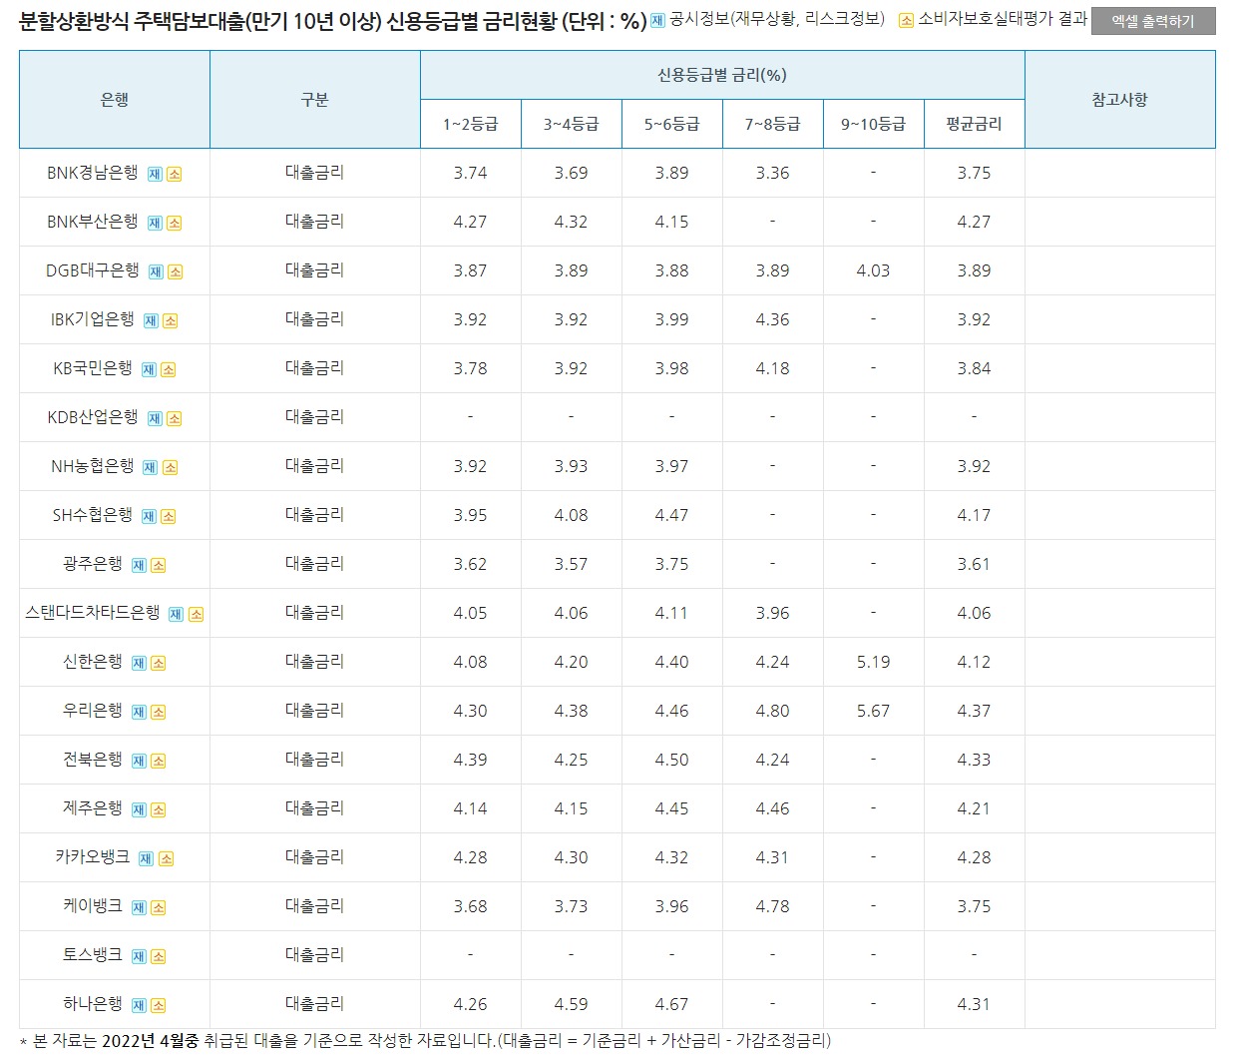Click the page title about 주택담보대출 금리현황
The width and height of the screenshot is (1238, 1055).
click(333, 21)
